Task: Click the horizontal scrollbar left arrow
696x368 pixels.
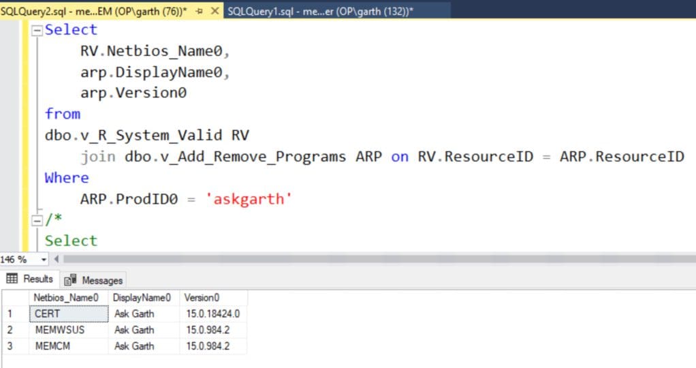Action: (57, 259)
